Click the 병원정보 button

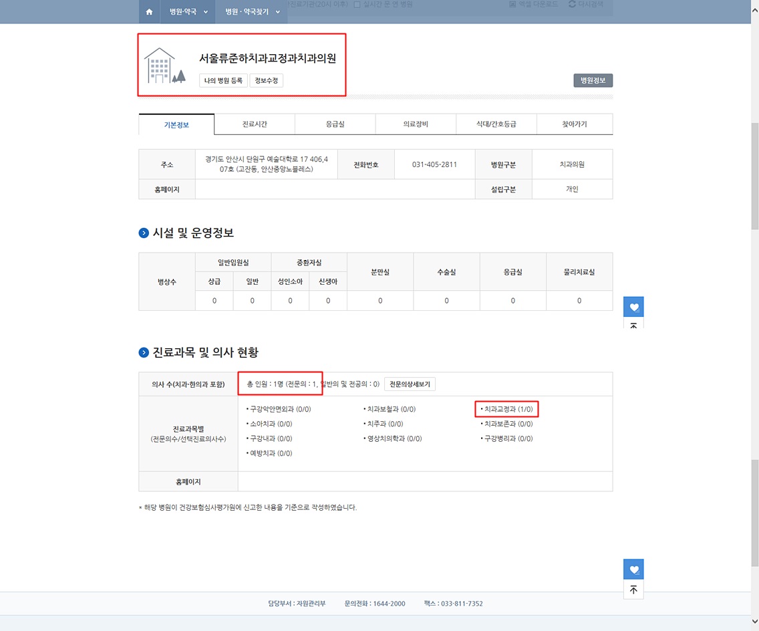(593, 80)
